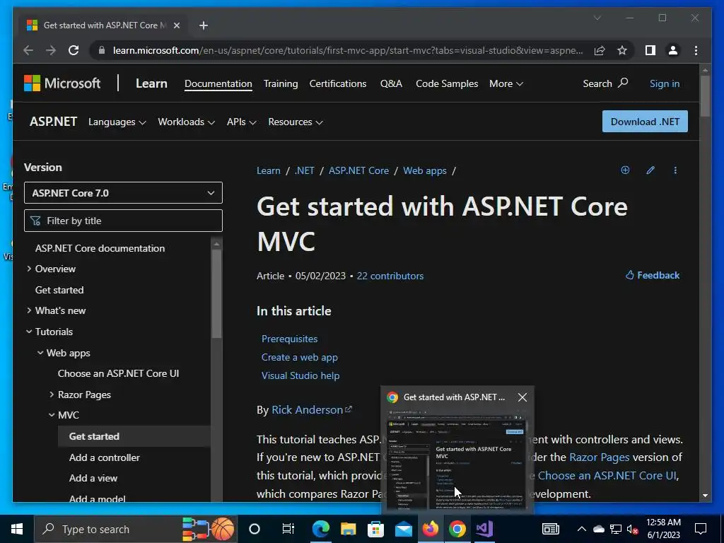The height and width of the screenshot is (543, 724).
Task: Collapse the Tutorials tree node
Action: (29, 332)
